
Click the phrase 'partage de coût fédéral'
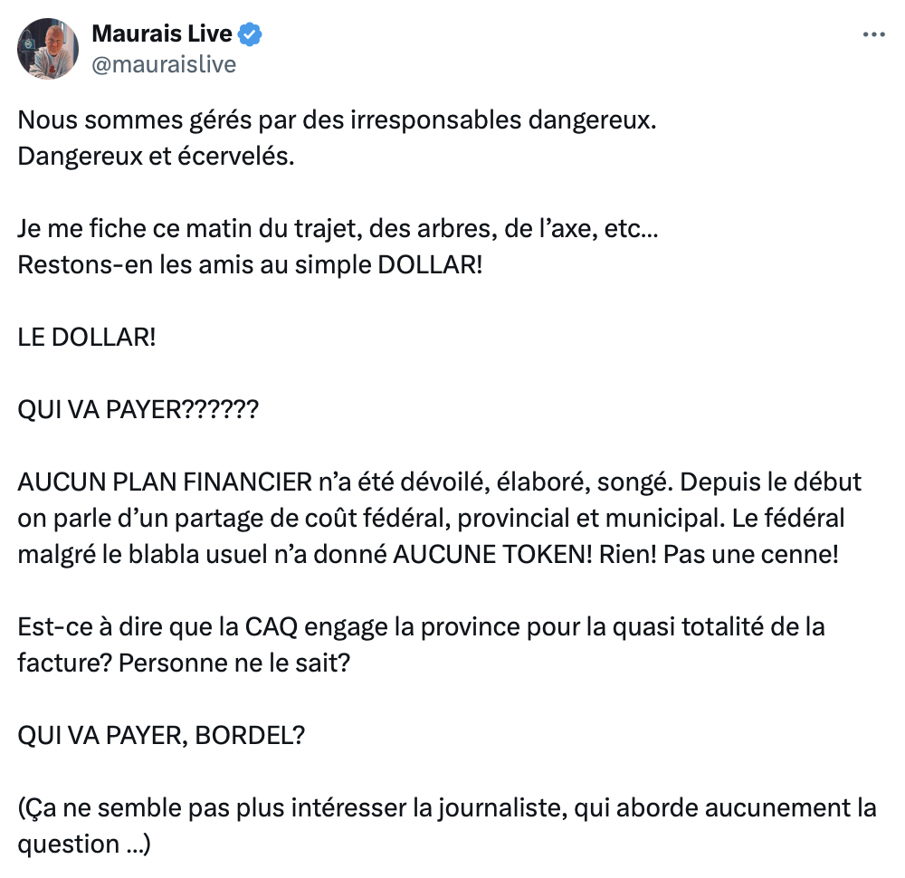click(x=312, y=519)
